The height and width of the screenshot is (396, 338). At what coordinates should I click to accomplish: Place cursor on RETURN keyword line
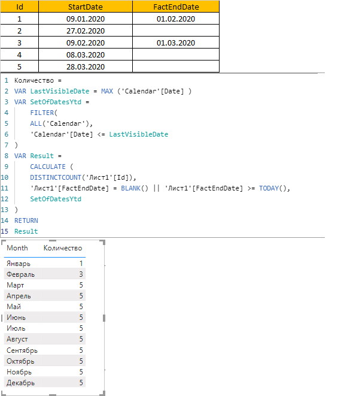pyautogui.click(x=26, y=220)
